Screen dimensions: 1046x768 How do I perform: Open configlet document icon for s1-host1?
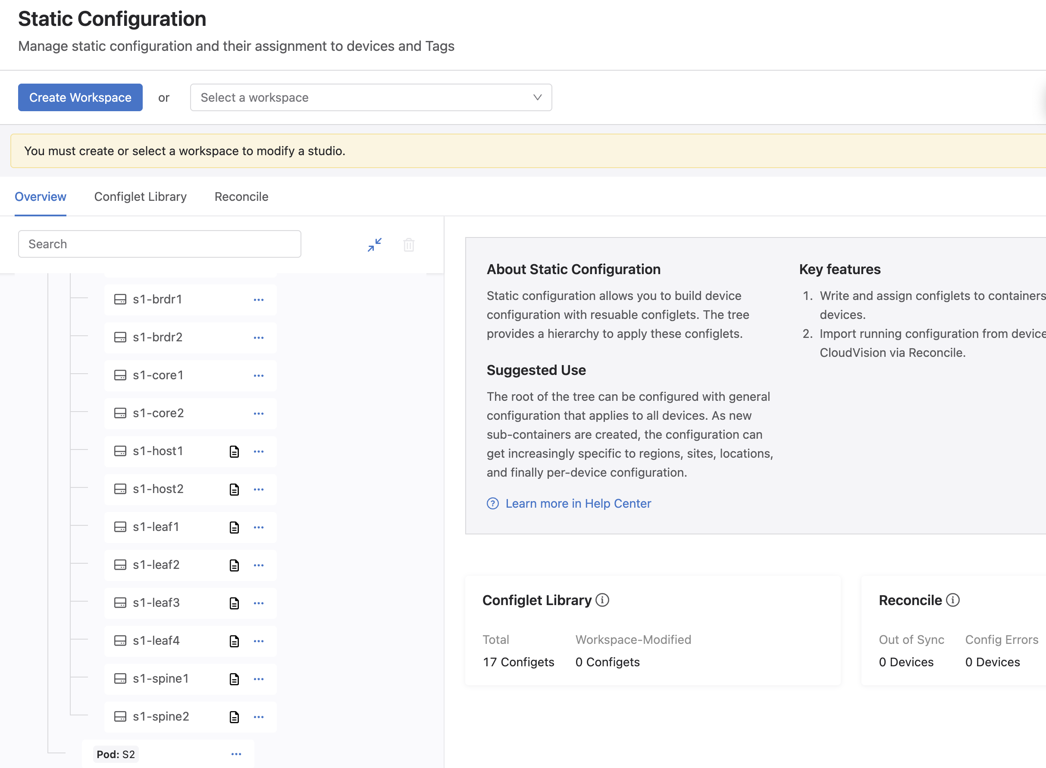pyautogui.click(x=234, y=451)
